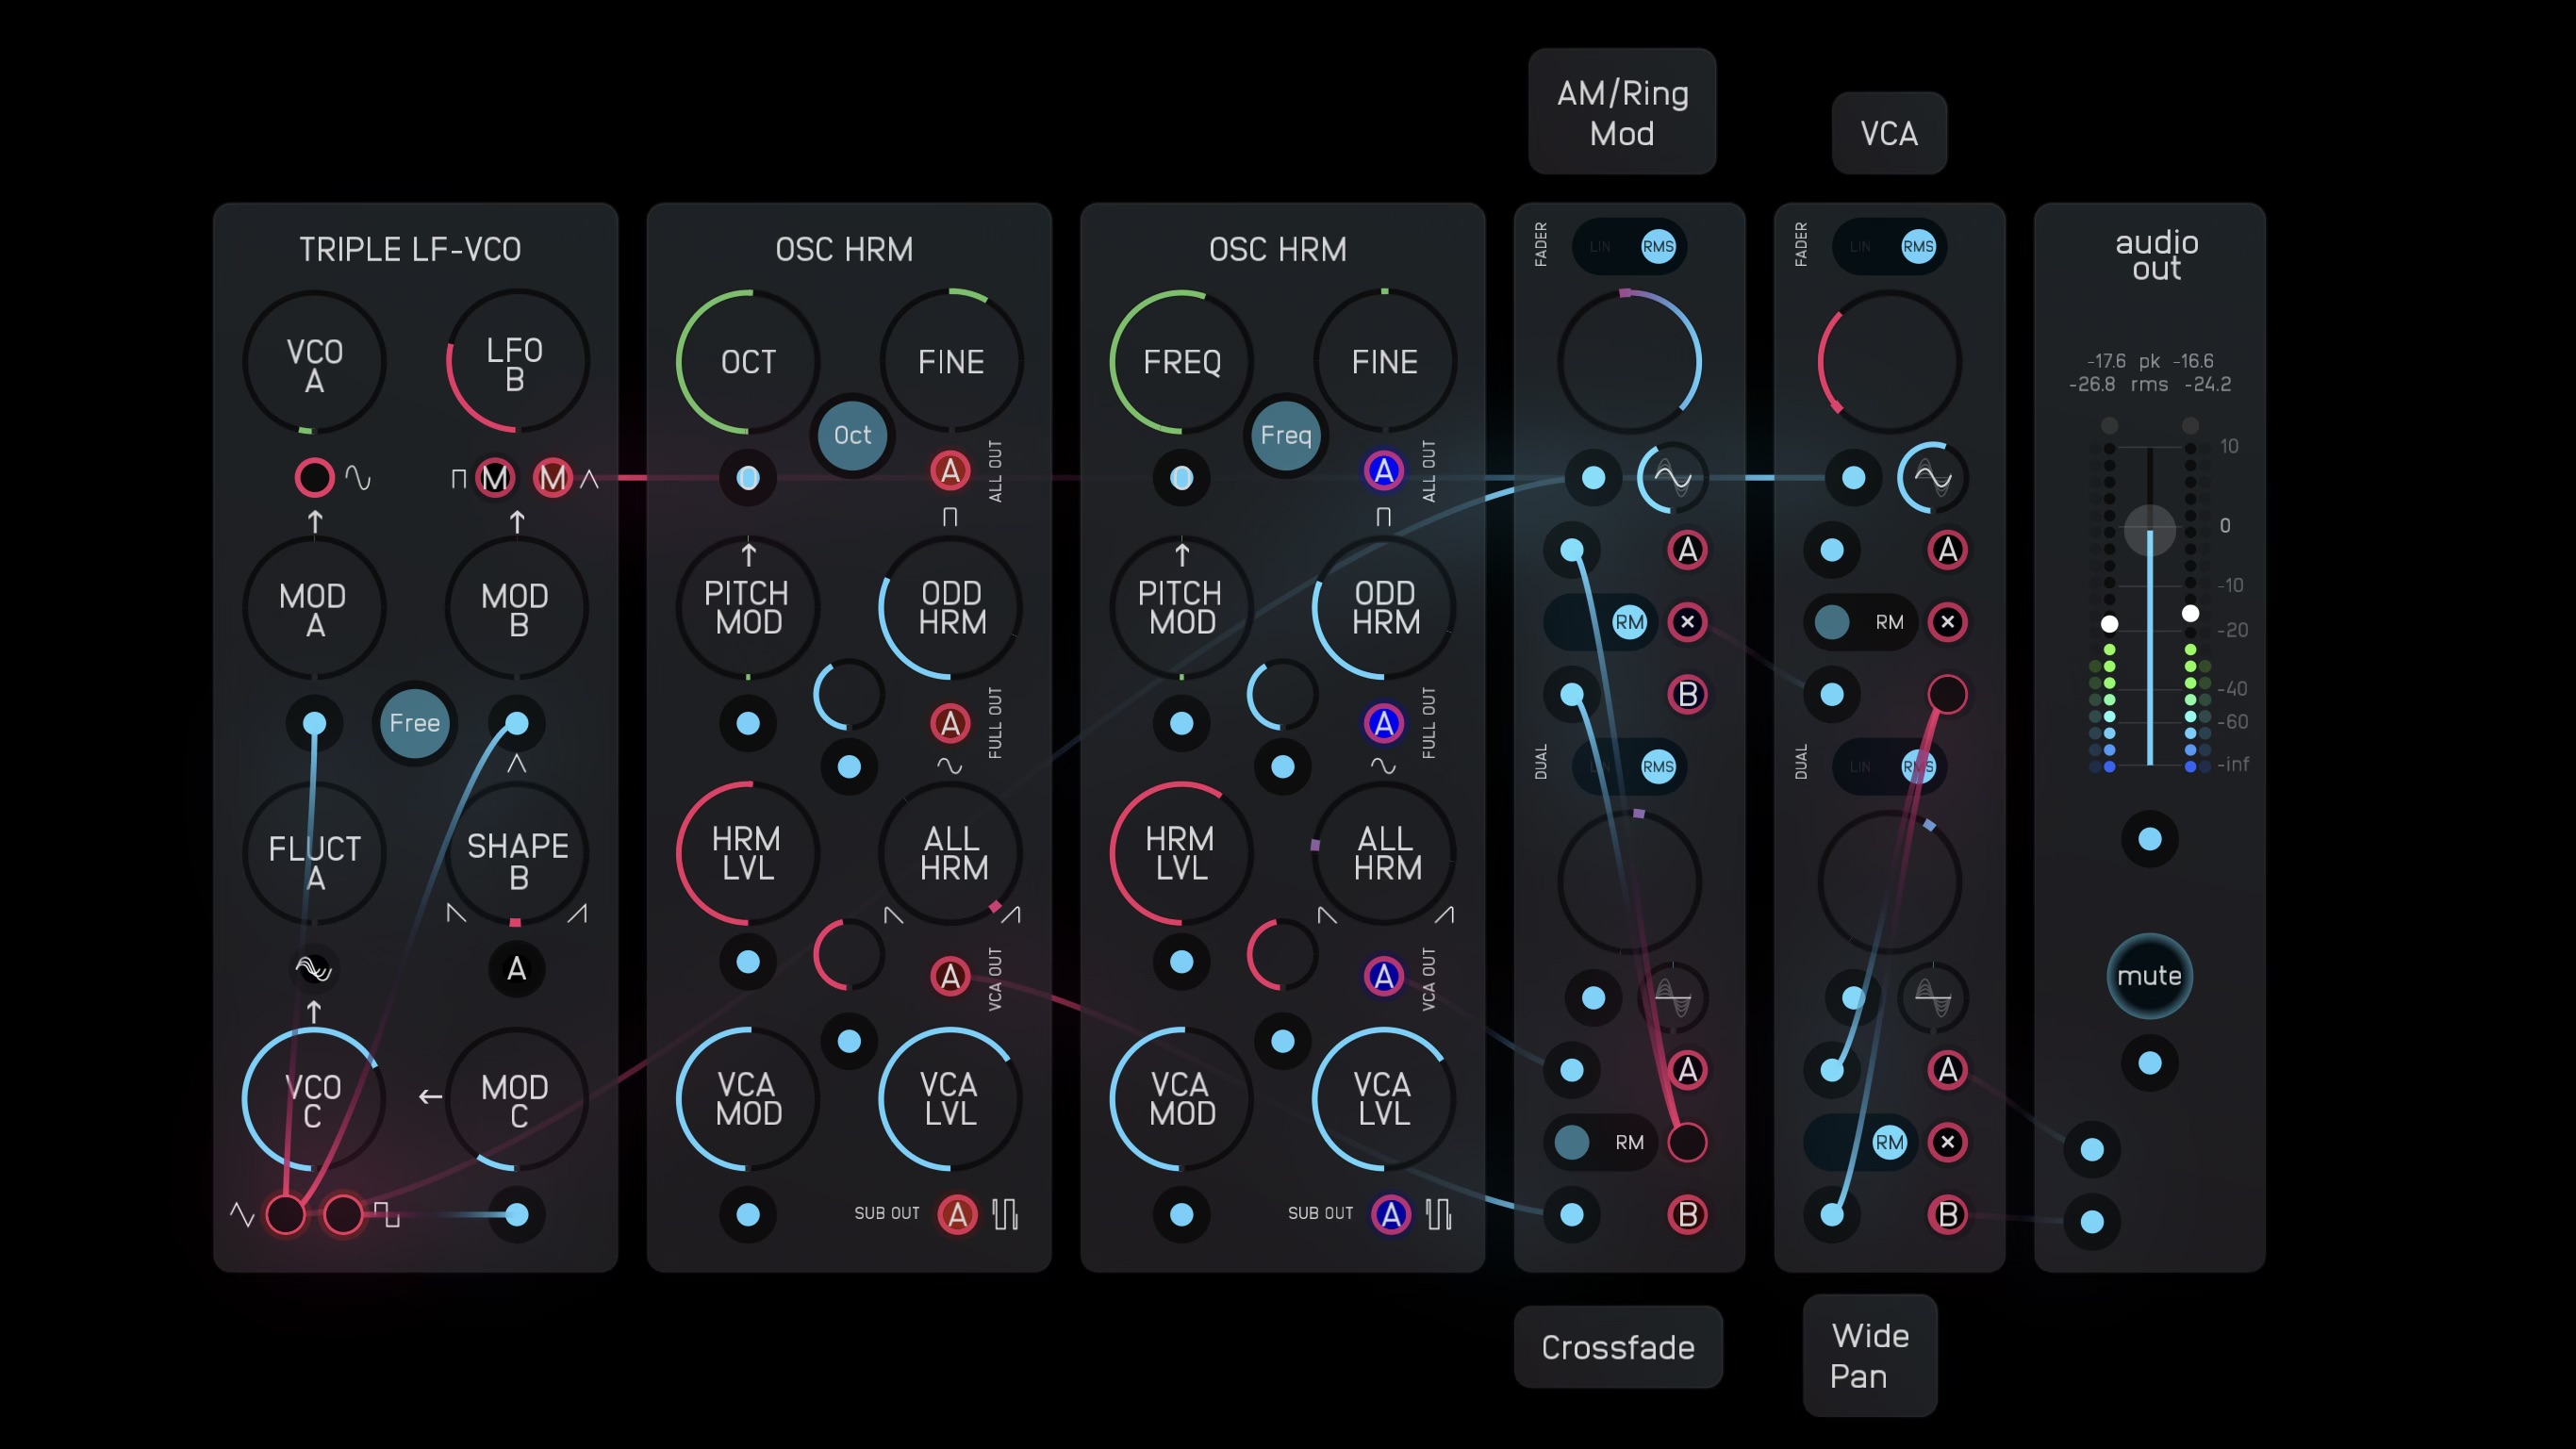Click the SUB OUT square wave icon on first OSC HRM
Image resolution: width=2576 pixels, height=1449 pixels.
(x=1005, y=1214)
